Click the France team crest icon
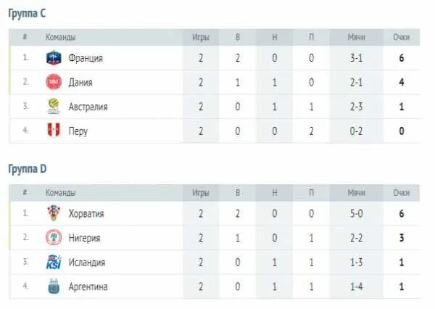 pyautogui.click(x=54, y=58)
